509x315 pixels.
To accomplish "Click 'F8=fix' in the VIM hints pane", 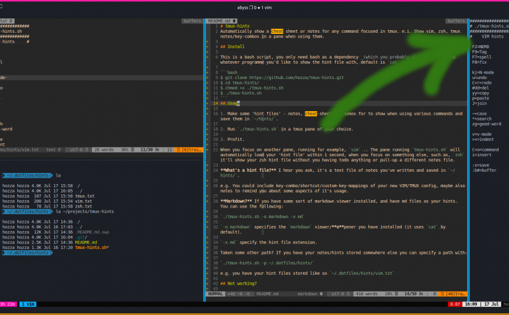I will (479, 62).
